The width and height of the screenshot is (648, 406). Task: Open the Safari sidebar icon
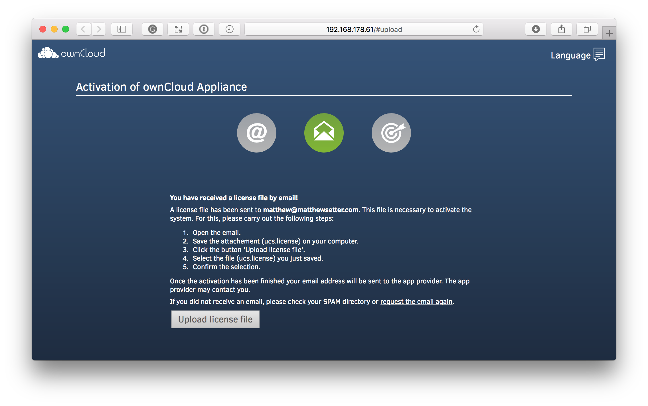[x=122, y=29]
